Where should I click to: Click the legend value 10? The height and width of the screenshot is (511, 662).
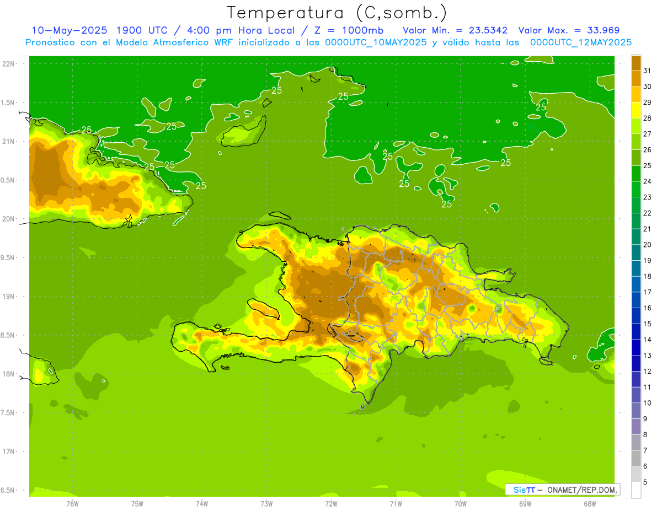click(x=647, y=403)
